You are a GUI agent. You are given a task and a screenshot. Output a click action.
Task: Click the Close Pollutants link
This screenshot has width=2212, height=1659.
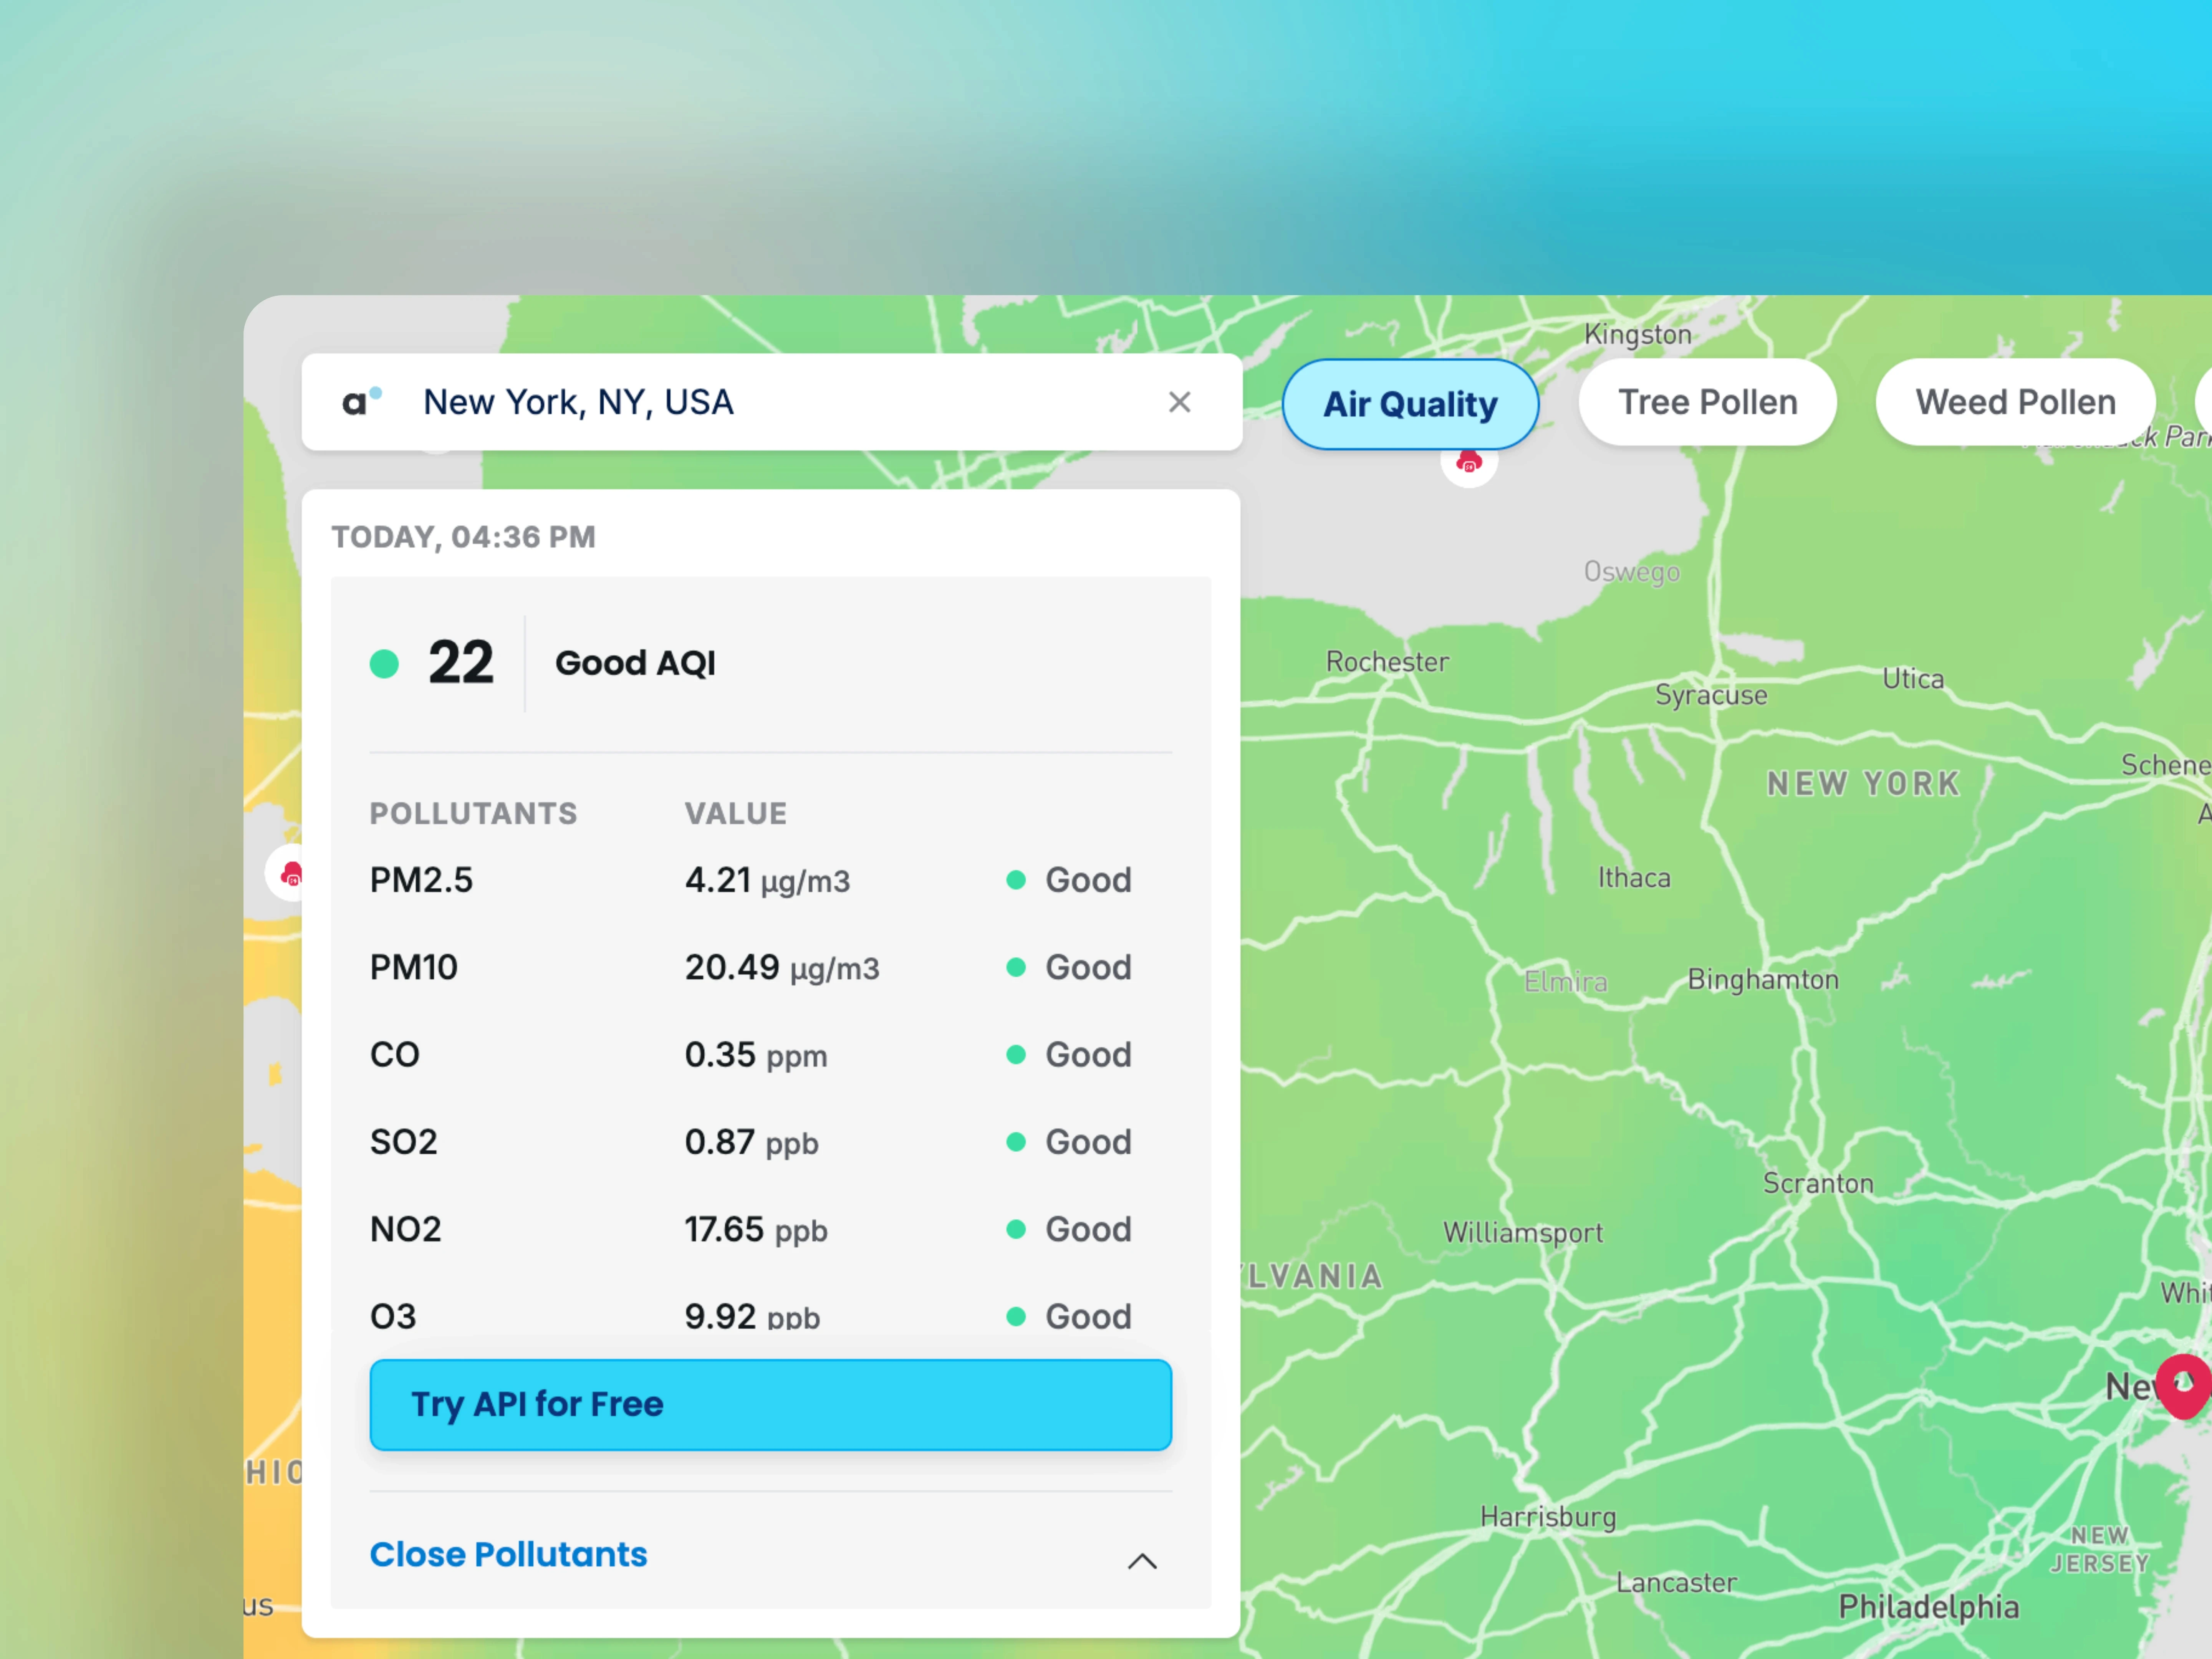[x=508, y=1554]
